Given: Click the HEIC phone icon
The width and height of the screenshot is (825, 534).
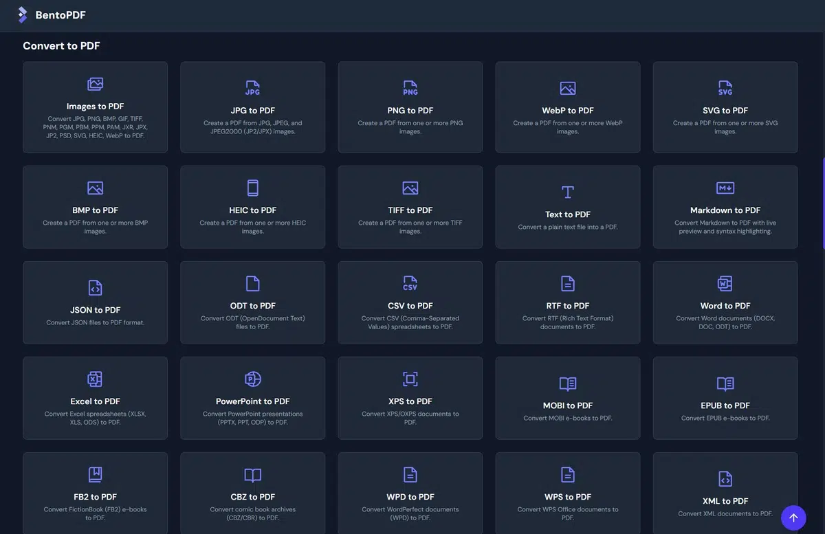Looking at the screenshot, I should click(x=252, y=188).
